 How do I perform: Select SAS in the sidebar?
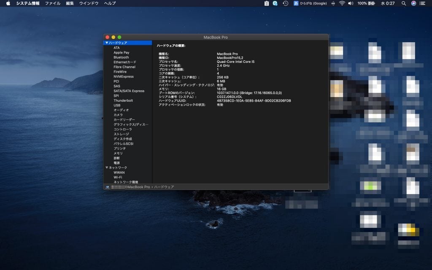tap(117, 86)
